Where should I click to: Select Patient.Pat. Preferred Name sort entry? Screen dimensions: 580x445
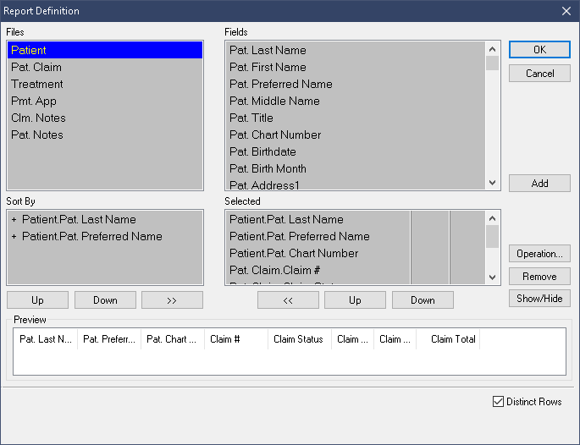91,236
